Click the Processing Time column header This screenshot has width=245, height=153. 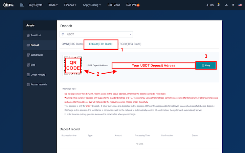142,135
